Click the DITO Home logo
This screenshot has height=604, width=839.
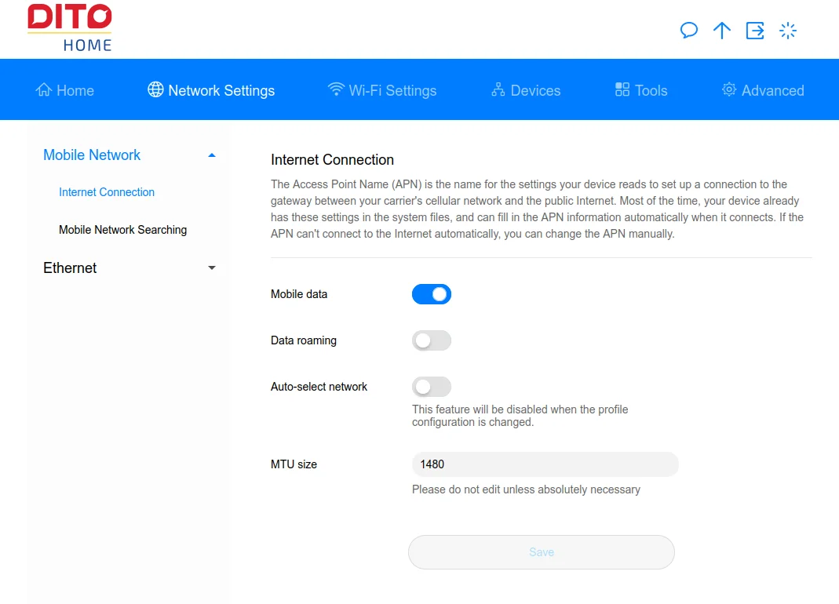point(70,27)
